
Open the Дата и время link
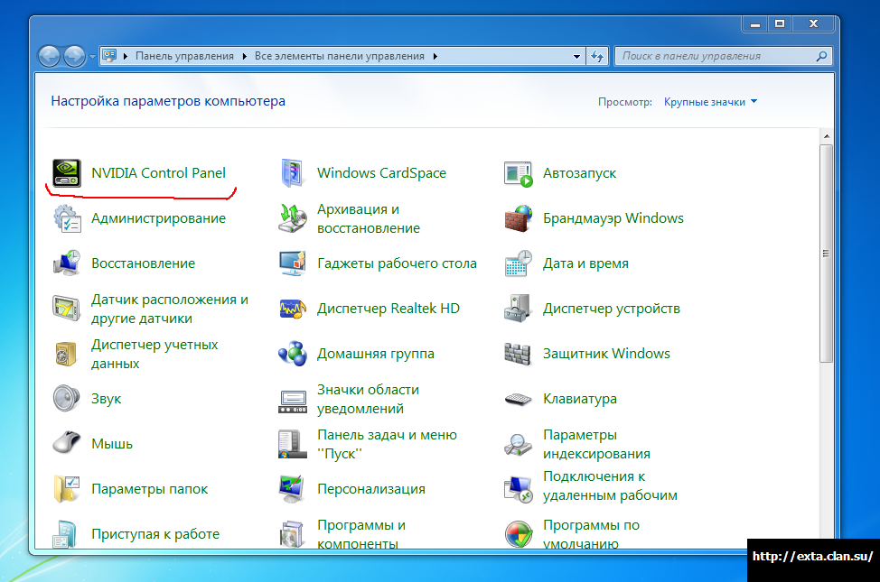coord(585,263)
